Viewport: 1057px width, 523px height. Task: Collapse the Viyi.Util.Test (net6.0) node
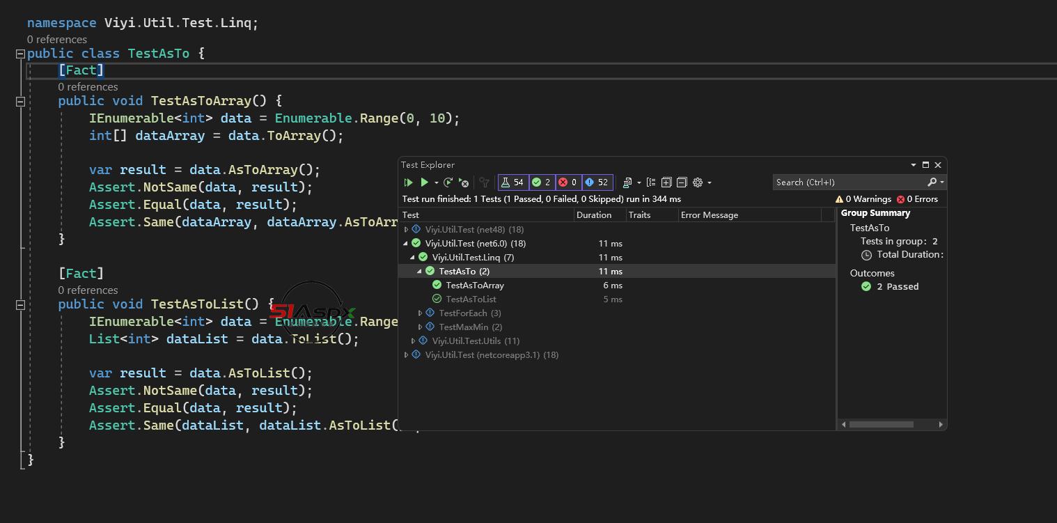click(406, 243)
